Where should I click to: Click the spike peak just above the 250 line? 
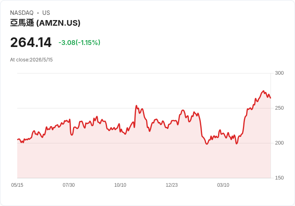point(136,106)
